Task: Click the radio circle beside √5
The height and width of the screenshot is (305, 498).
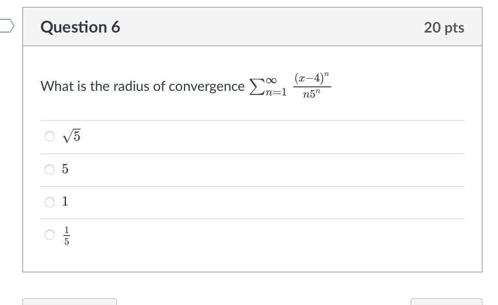Action: [x=49, y=136]
